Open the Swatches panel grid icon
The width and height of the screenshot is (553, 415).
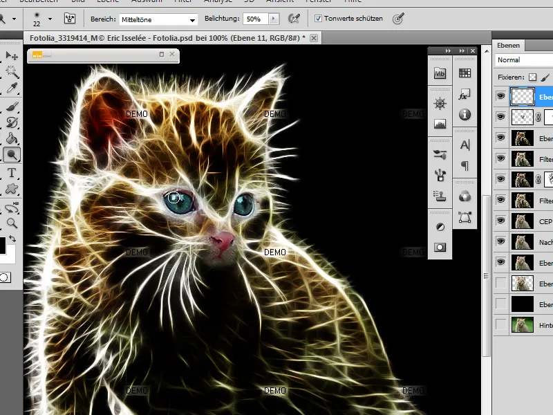pyautogui.click(x=465, y=73)
